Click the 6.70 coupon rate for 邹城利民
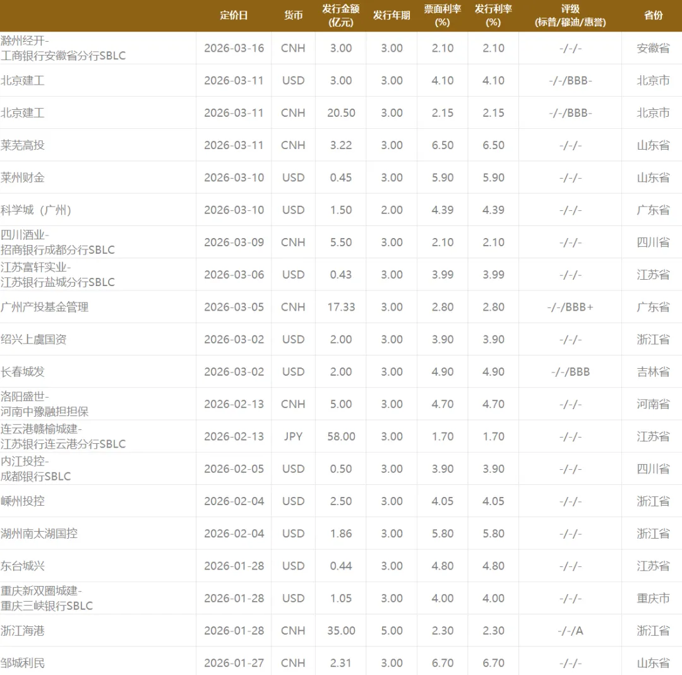The image size is (682, 675). 442,662
